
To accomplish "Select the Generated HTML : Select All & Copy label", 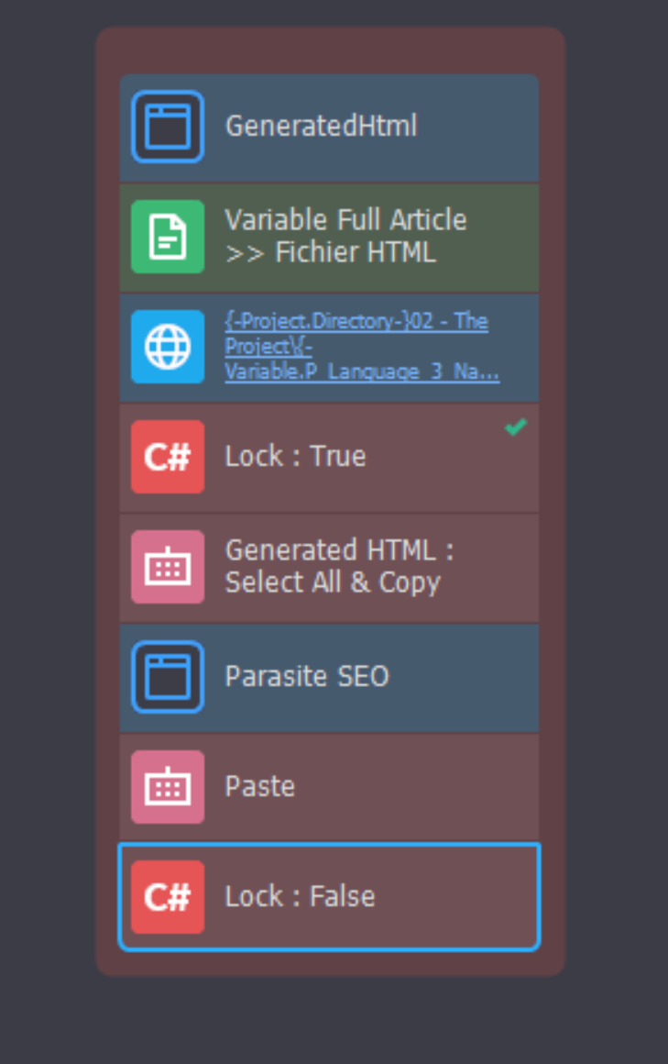I will (339, 566).
